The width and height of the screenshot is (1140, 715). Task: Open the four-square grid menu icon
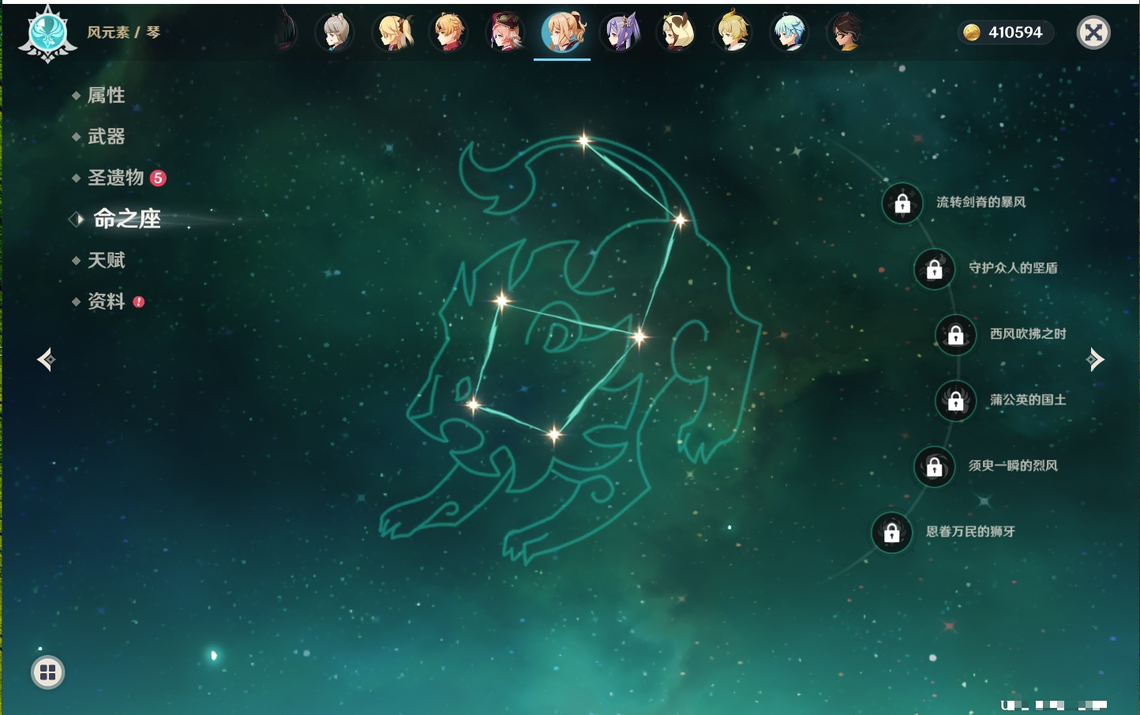pos(47,672)
